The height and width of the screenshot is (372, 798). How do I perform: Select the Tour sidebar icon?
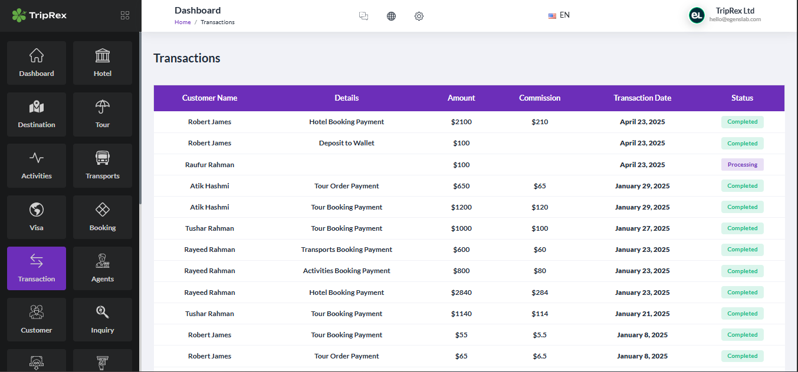click(x=102, y=114)
